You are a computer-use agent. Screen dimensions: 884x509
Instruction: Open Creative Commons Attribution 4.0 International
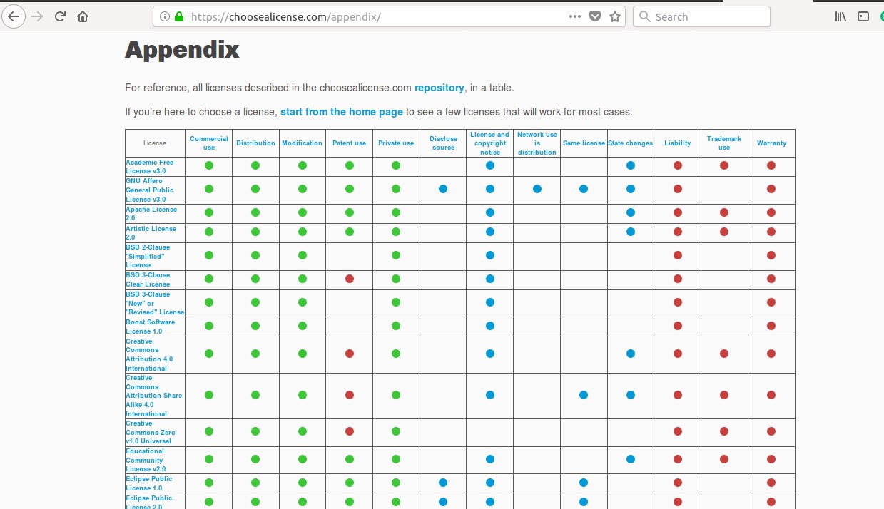pyautogui.click(x=149, y=355)
